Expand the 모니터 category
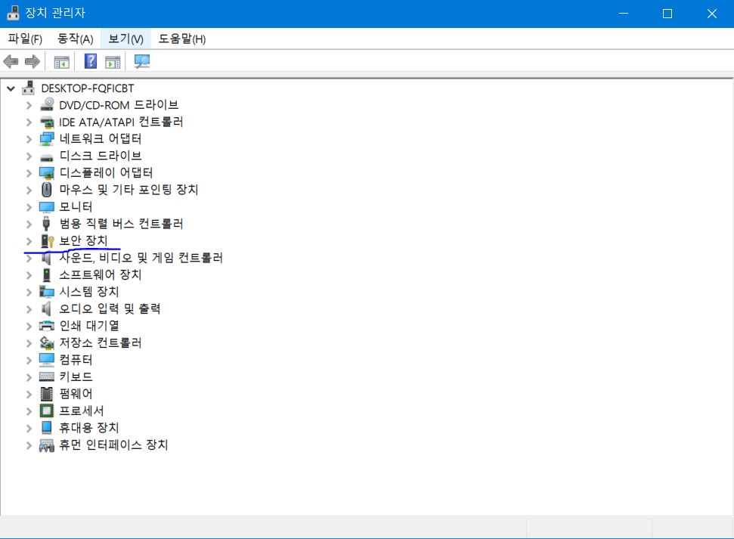This screenshot has height=539, width=734. [x=29, y=207]
